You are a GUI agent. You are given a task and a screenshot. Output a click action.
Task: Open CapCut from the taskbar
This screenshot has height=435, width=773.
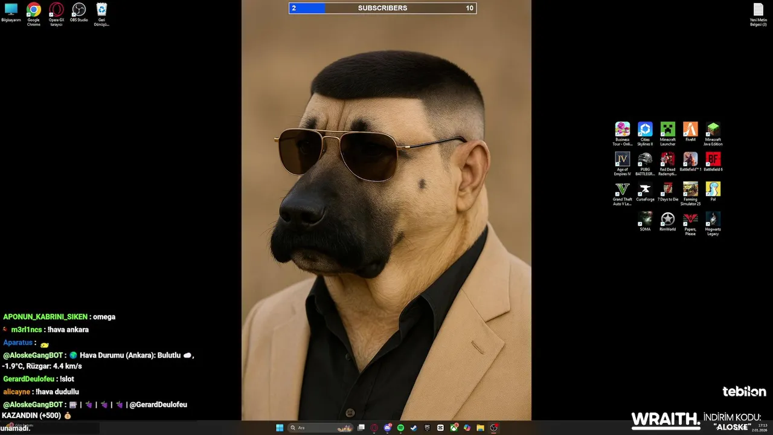pyautogui.click(x=440, y=428)
